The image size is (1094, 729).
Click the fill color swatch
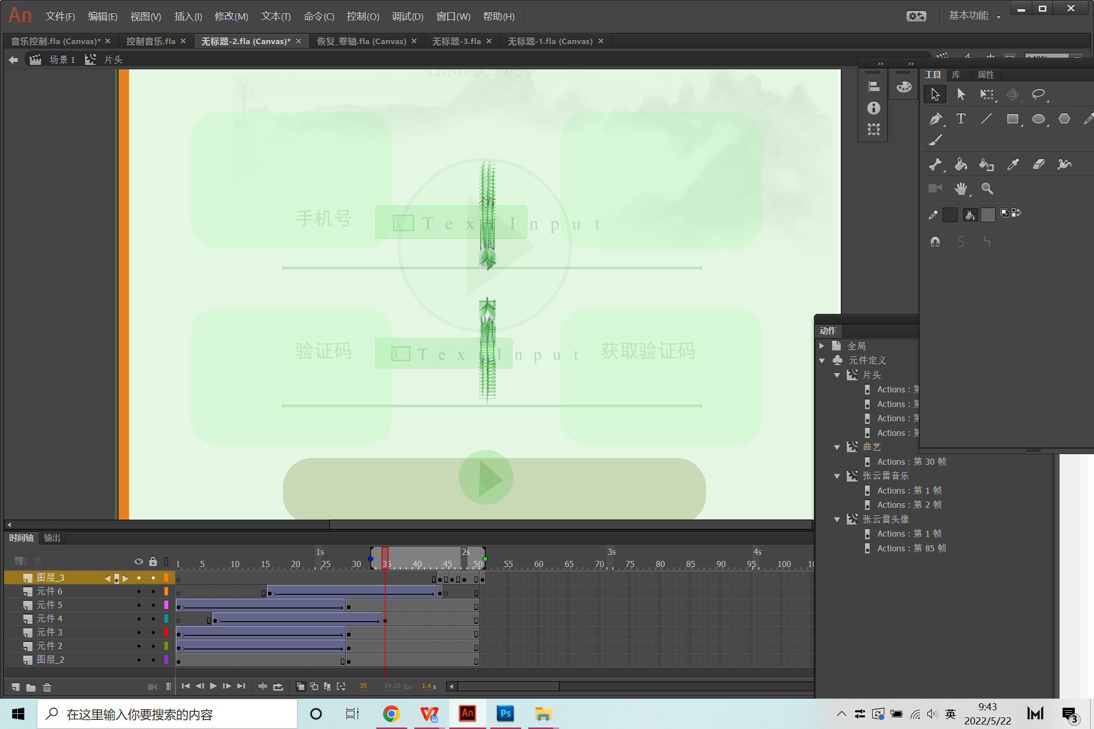coord(988,215)
